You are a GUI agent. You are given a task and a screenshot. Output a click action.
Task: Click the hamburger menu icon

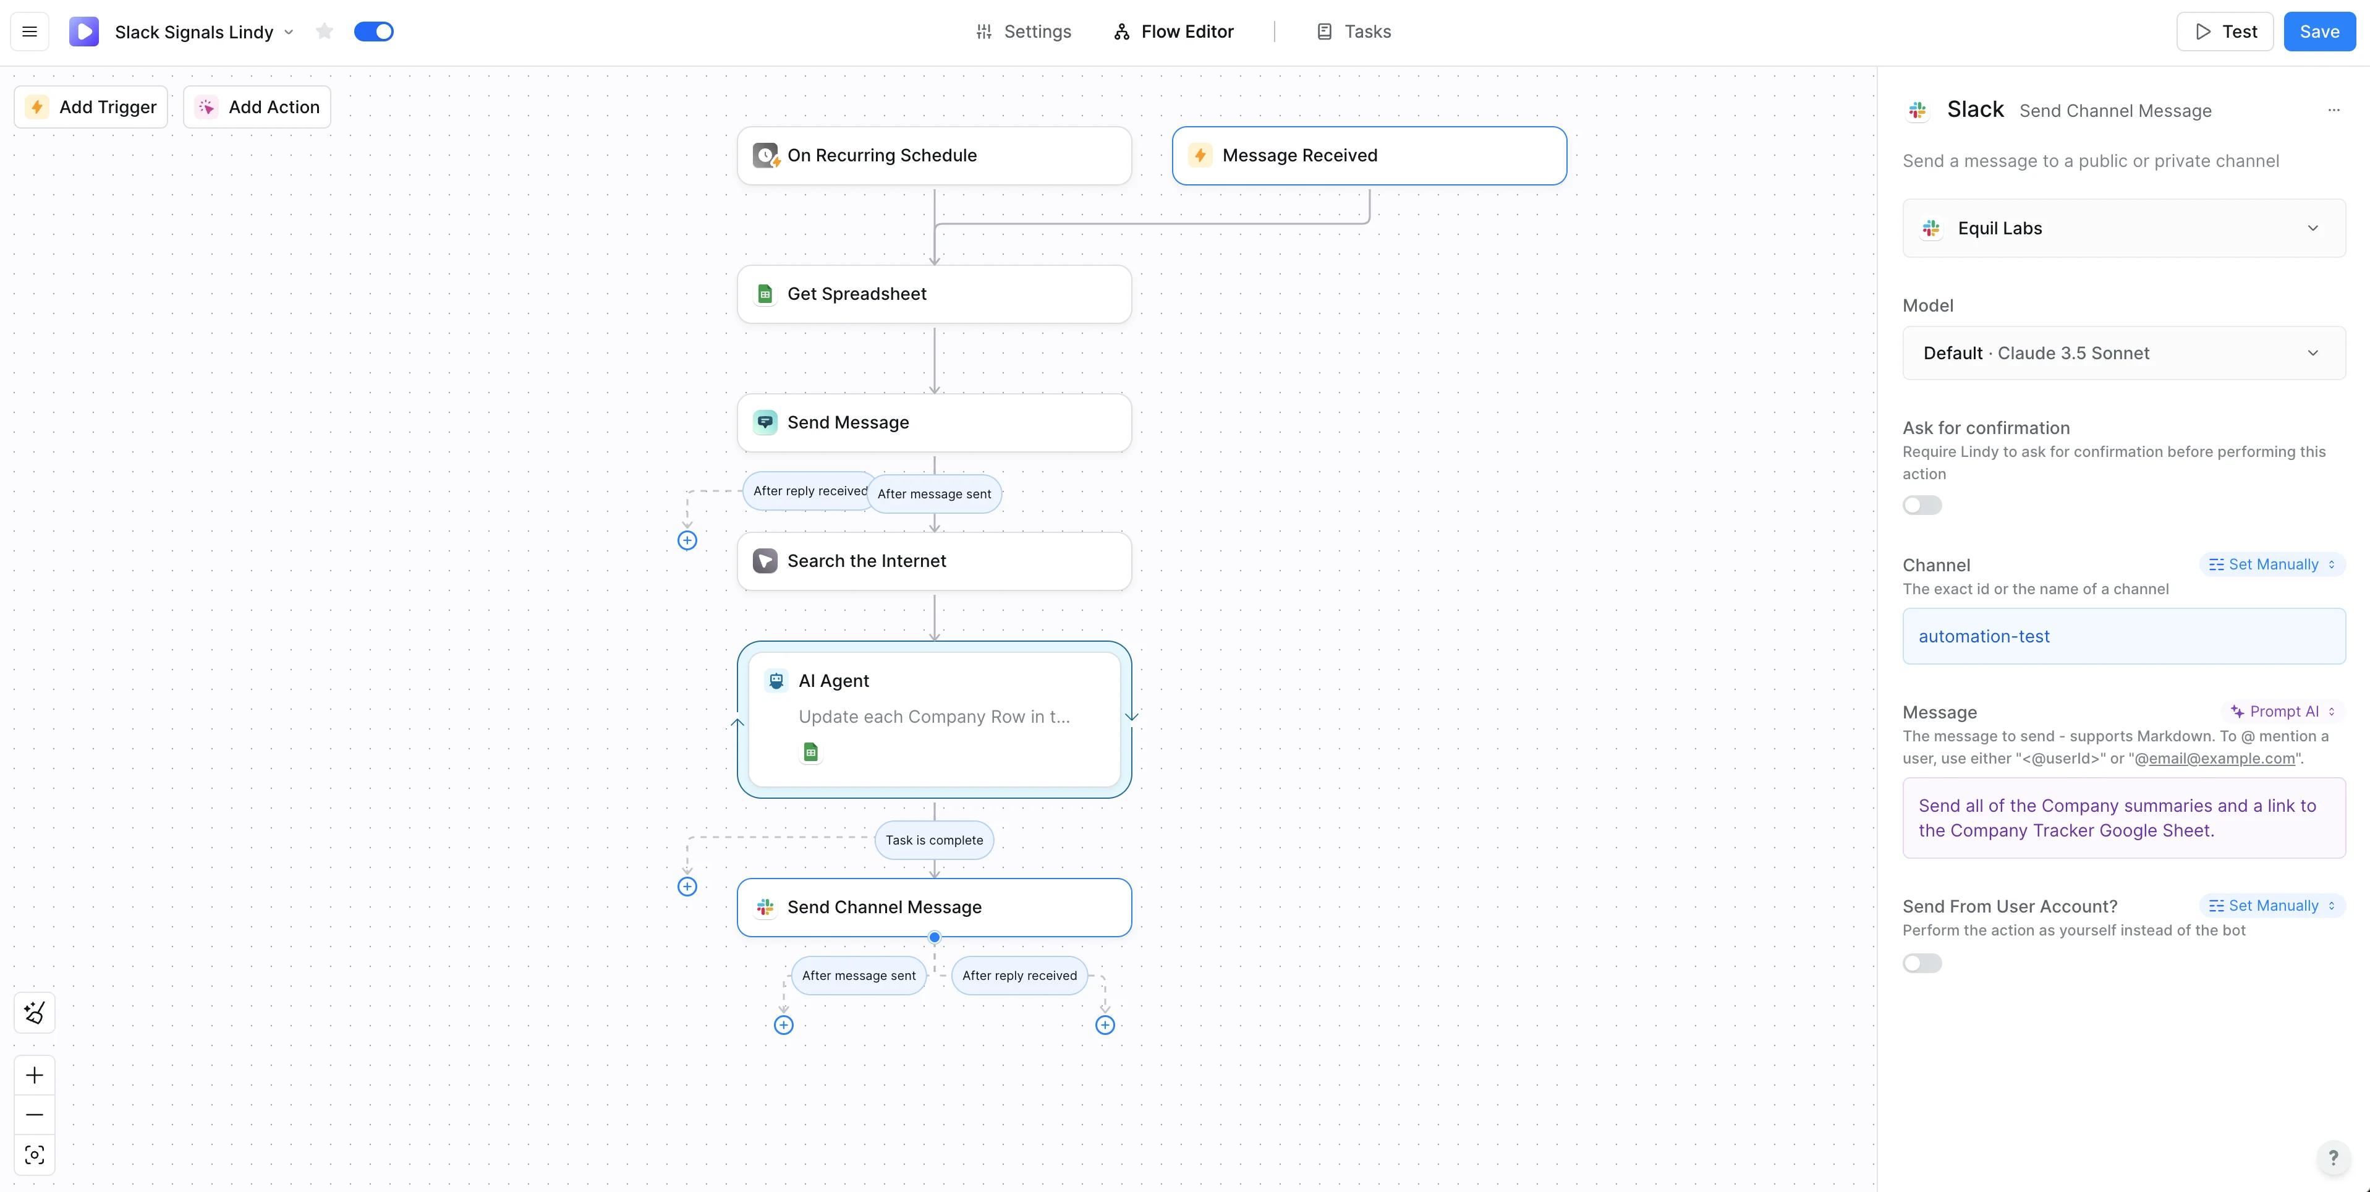pyautogui.click(x=30, y=32)
